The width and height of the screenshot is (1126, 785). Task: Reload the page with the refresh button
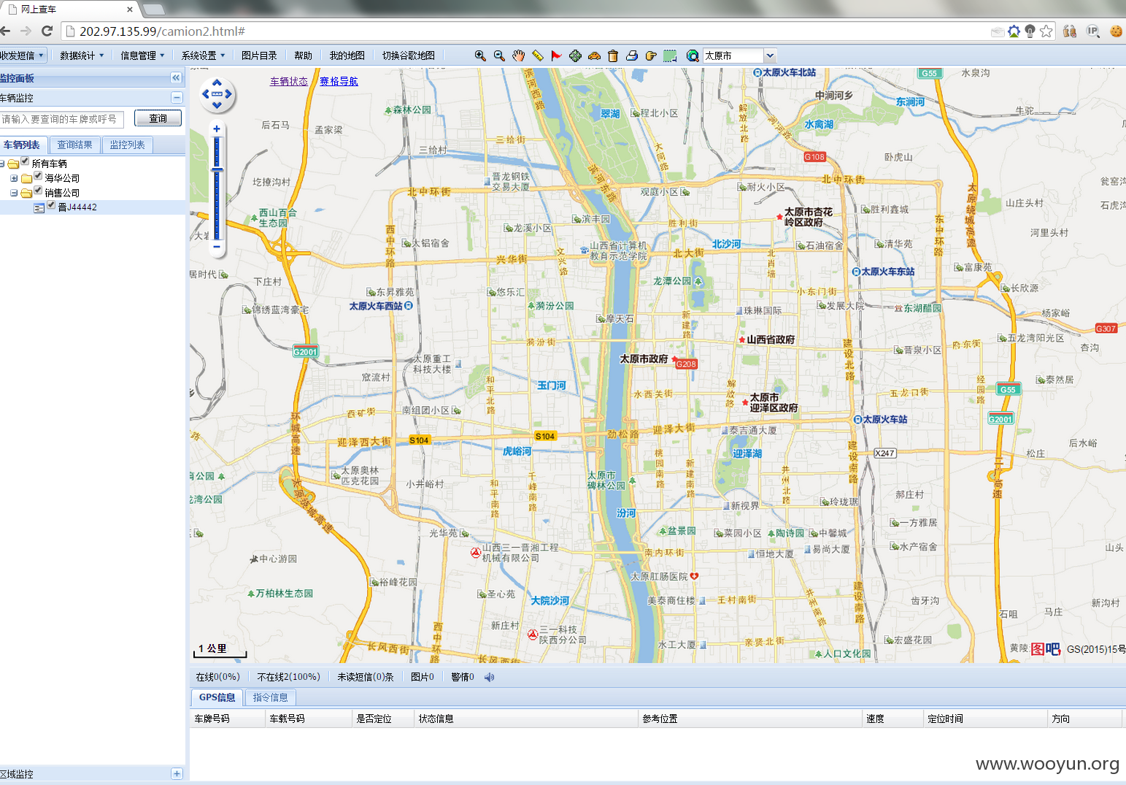(47, 31)
